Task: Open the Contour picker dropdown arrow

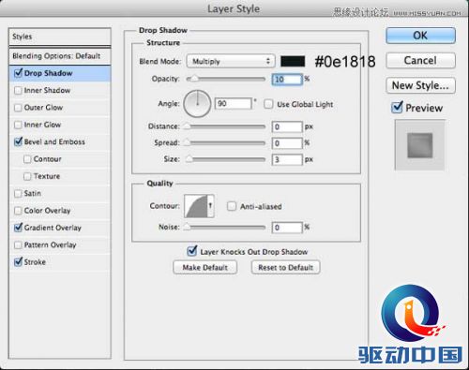Action: pyautogui.click(x=211, y=206)
